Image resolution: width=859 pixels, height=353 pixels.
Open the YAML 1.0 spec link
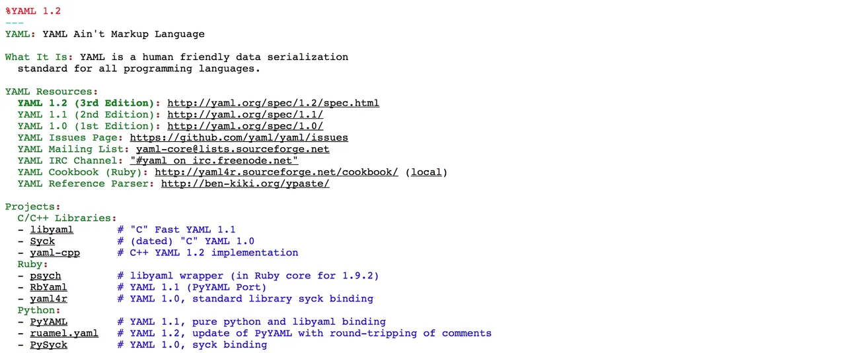(245, 126)
